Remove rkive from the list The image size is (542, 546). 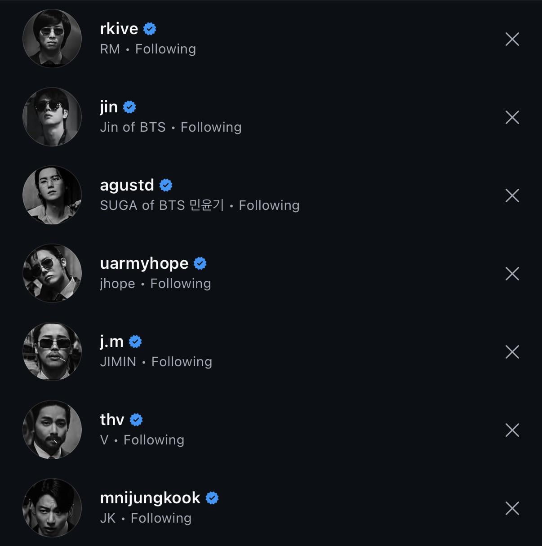point(512,39)
